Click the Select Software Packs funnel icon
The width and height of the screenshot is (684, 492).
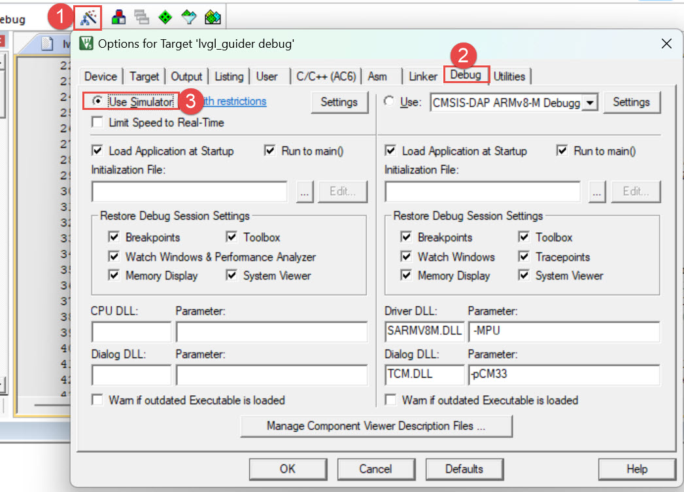click(x=188, y=18)
